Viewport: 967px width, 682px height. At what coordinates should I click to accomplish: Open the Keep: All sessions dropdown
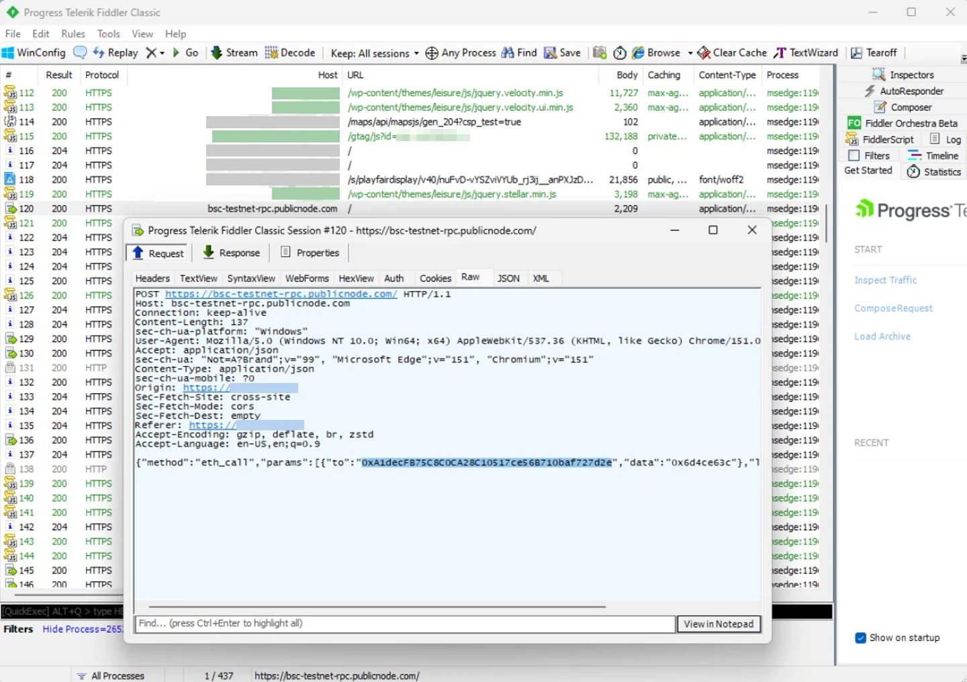click(x=375, y=53)
